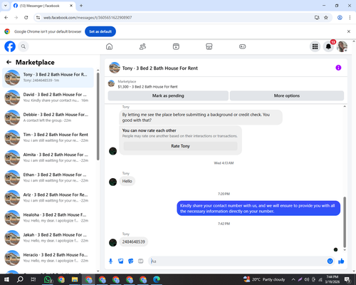Click install app icon in address bar

pos(317,18)
